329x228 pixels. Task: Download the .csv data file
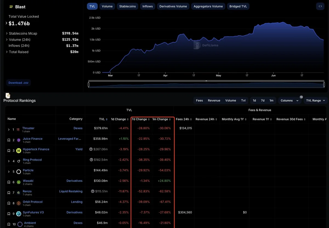pos(18,82)
